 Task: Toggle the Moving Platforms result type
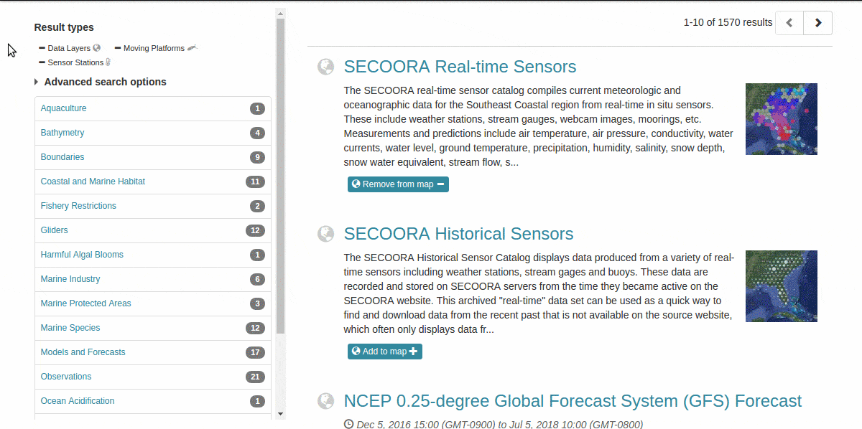coord(155,48)
